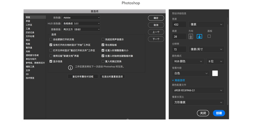Viewport: 258px width, 122px height.
Task: Uncheck 在置入时始终创建智能对象
Action: tap(103, 56)
